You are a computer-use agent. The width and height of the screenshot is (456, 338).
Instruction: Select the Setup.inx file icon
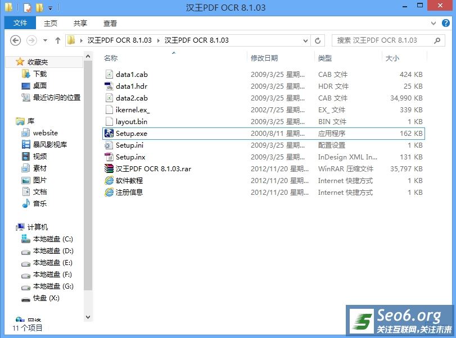(x=109, y=157)
